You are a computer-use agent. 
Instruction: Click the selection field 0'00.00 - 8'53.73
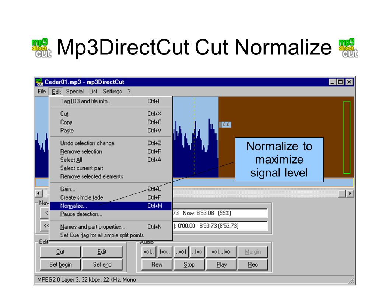tap(220, 226)
